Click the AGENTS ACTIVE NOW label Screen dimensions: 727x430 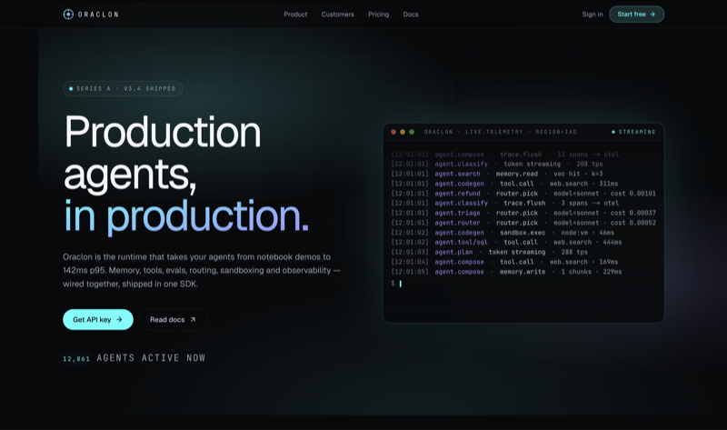tap(151, 357)
